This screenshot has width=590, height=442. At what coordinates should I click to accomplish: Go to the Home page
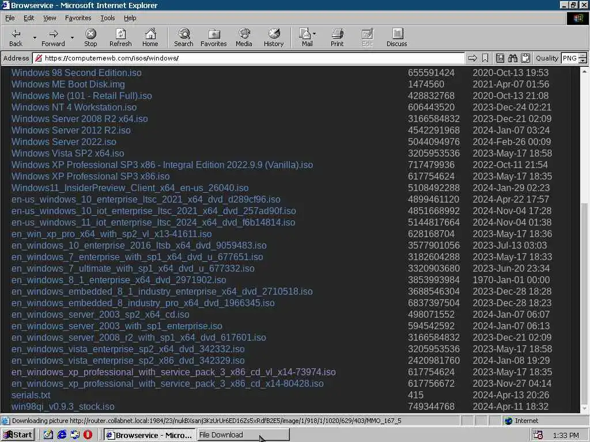pos(150,37)
